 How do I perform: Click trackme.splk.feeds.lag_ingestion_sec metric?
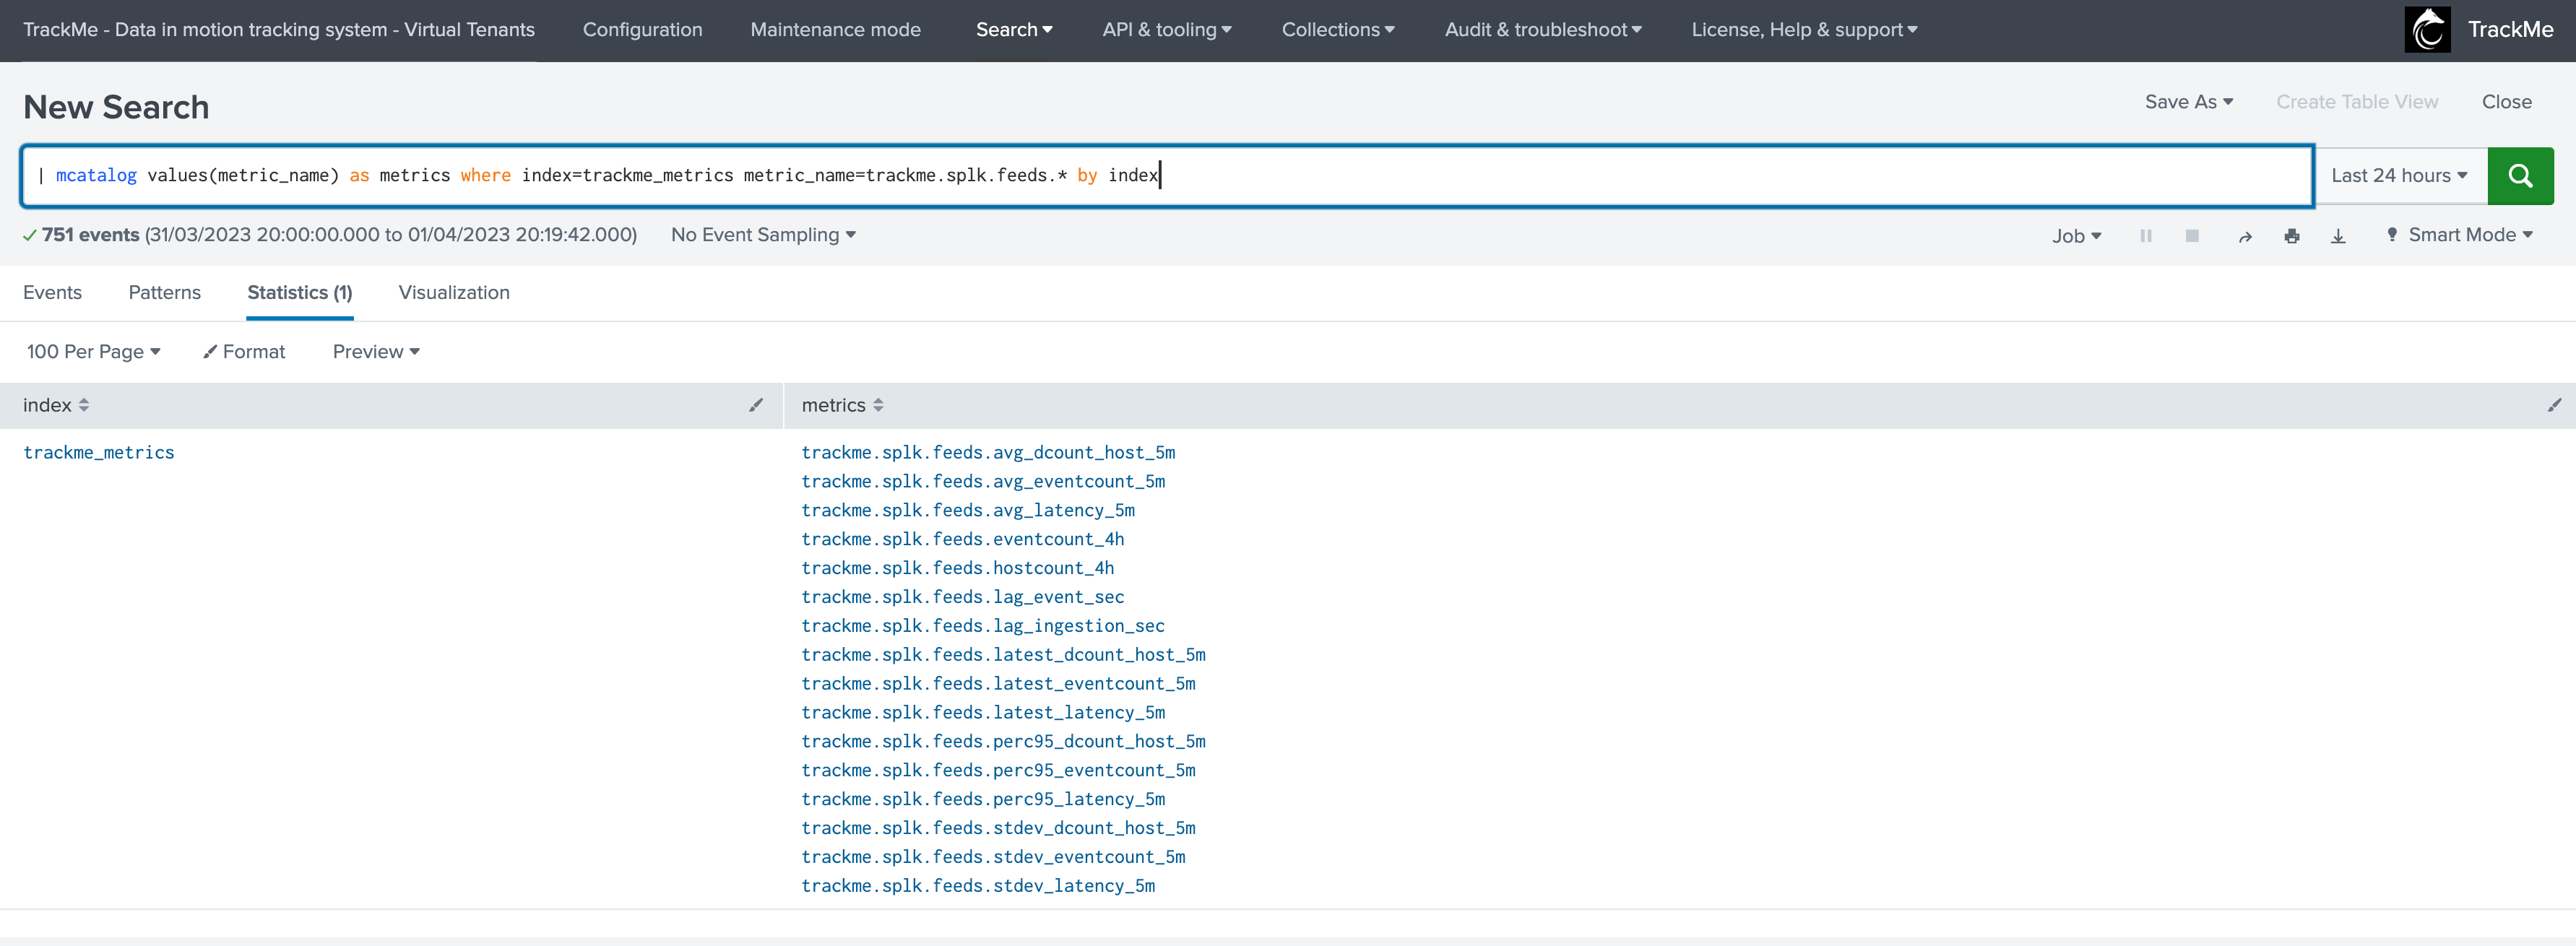983,627
